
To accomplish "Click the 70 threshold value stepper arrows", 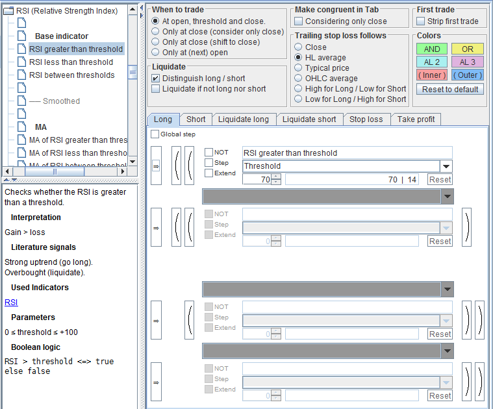I will coord(276,179).
